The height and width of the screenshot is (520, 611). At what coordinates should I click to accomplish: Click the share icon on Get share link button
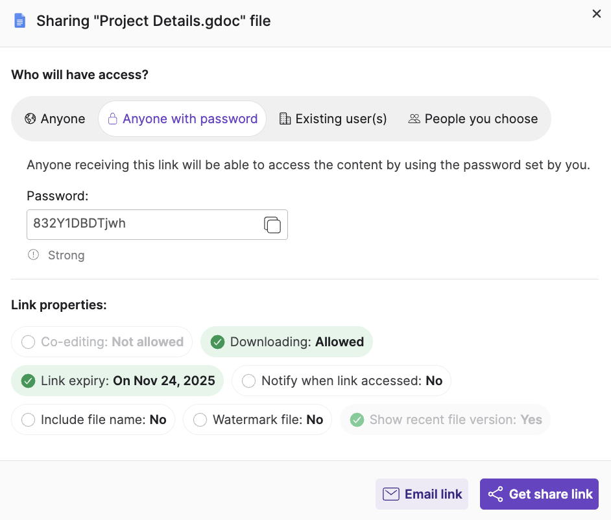495,493
